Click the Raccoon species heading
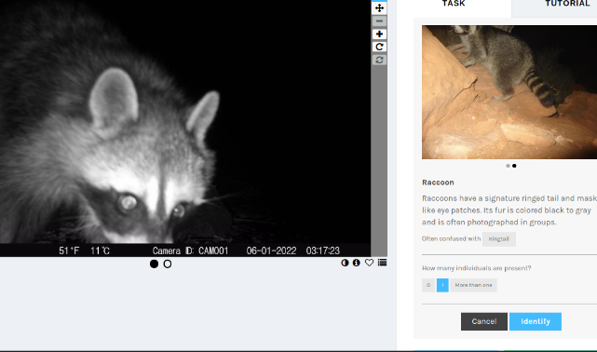 pyautogui.click(x=438, y=183)
